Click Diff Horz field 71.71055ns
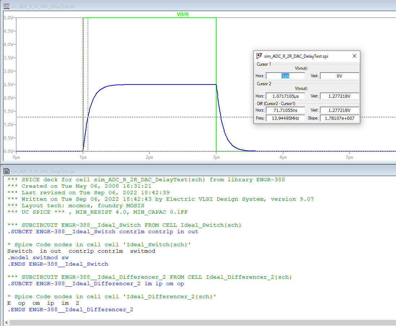This screenshot has width=396, height=326. 286,110
